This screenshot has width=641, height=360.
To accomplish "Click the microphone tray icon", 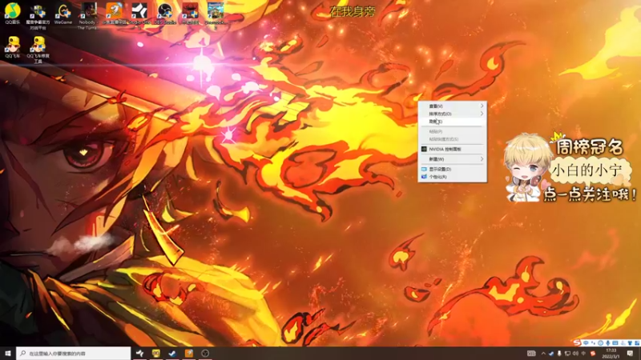I will pos(559,354).
